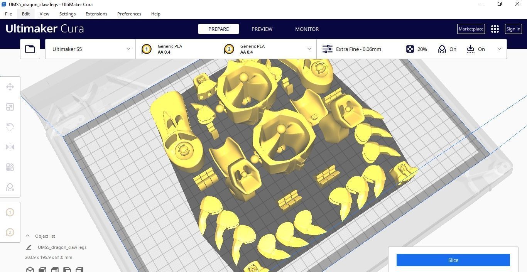Select the Move tool
Viewport: 527px width, 272px height.
(x=10, y=87)
